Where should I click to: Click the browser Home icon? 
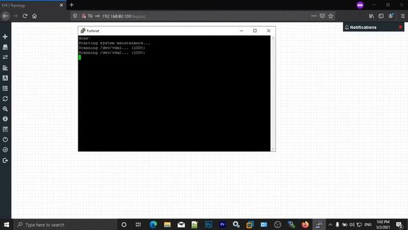tap(34, 16)
